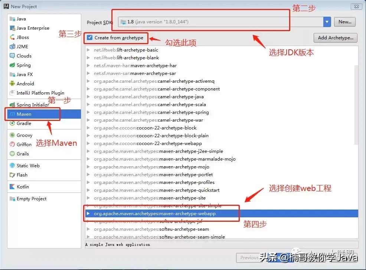
Task: Click the Spring Initializr sidebar icon
Action: click(x=12, y=105)
